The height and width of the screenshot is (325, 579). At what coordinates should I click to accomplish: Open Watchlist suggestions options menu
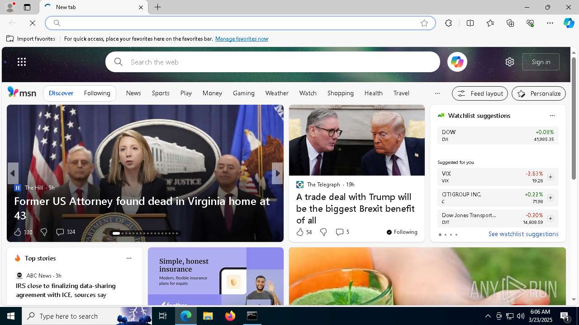[552, 116]
